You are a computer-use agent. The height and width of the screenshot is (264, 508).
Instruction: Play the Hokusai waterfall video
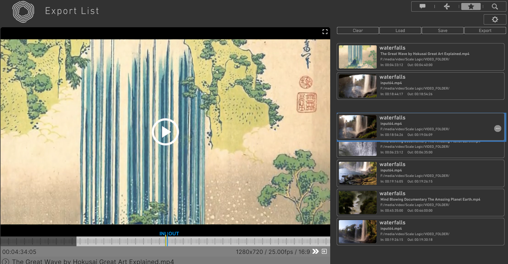pos(165,132)
